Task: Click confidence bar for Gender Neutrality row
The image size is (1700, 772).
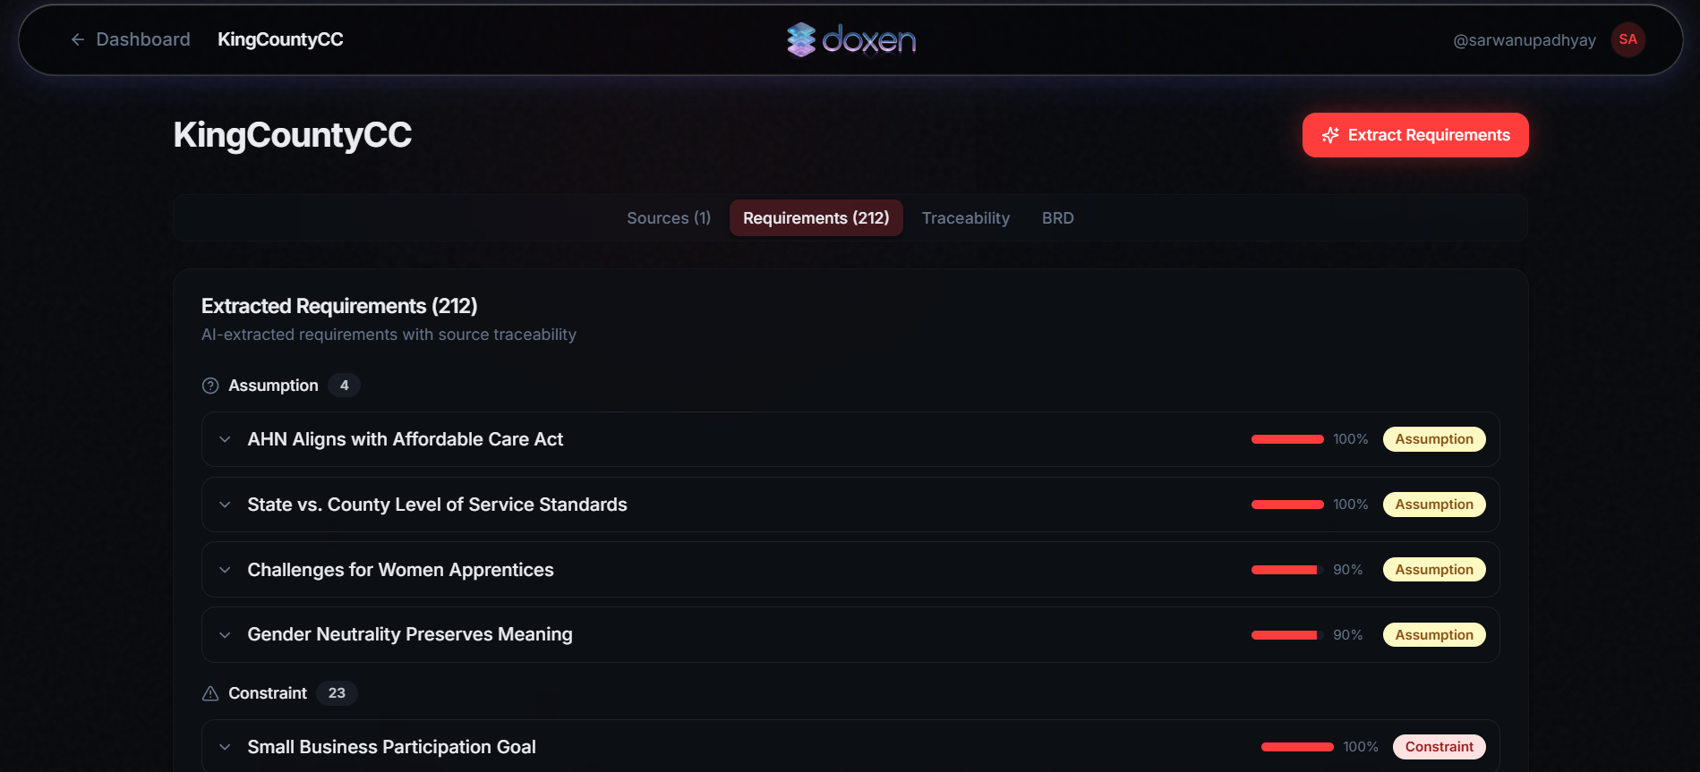Action: click(1287, 635)
